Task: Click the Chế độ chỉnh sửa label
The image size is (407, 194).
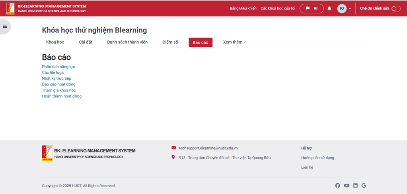Action: [374, 8]
